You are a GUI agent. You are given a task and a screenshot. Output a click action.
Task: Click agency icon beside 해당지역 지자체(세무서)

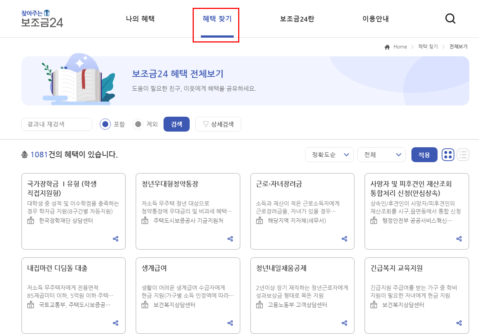coord(259,221)
